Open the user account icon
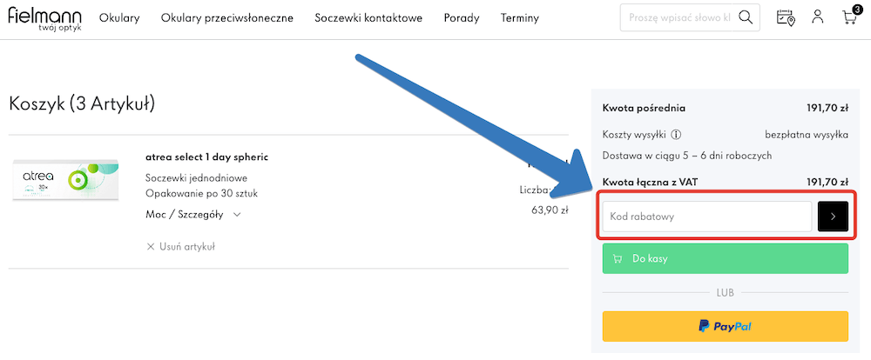 pos(817,17)
